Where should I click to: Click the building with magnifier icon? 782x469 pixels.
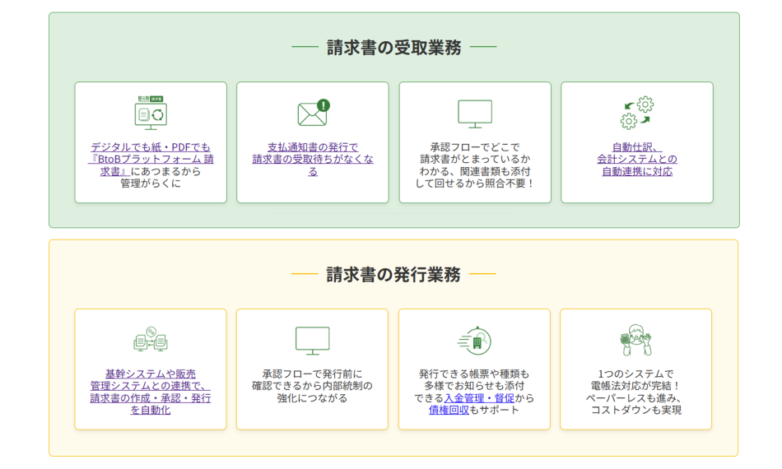coord(474,341)
